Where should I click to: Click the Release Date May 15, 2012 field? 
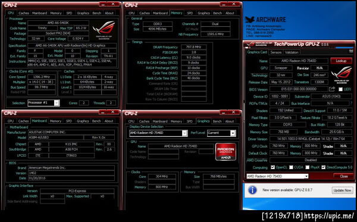pos(281,82)
